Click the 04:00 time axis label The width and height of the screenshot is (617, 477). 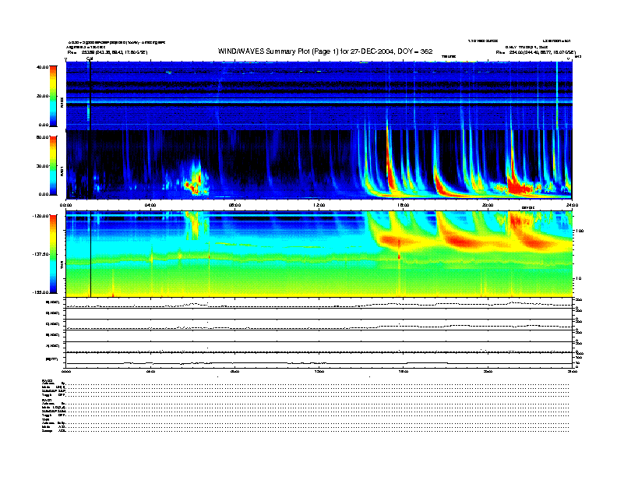pos(150,206)
